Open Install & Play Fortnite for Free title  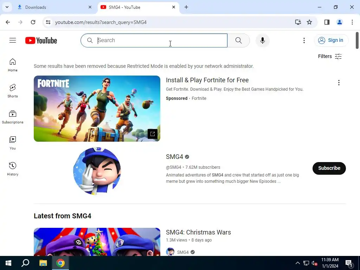pyautogui.click(x=207, y=80)
